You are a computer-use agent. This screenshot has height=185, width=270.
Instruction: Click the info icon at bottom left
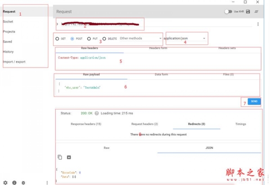14,182
